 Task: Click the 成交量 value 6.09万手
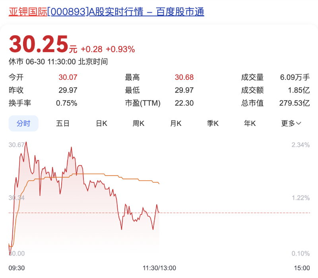tap(295, 77)
